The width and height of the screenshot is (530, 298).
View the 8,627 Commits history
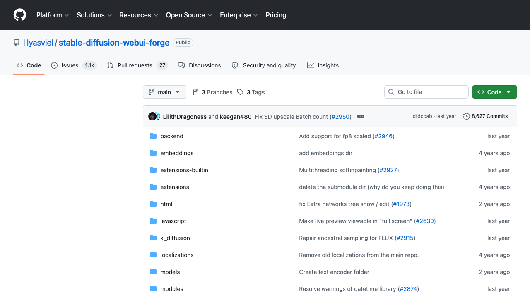point(486,116)
